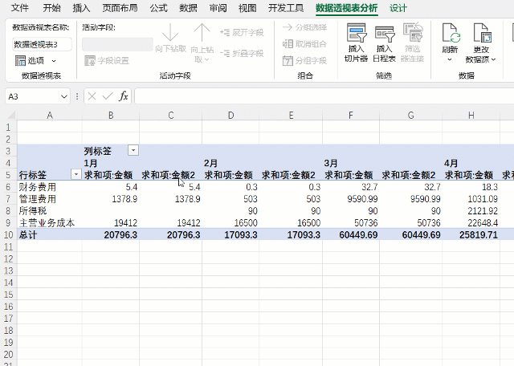Switch to the Design (设计) ribbon tab
This screenshot has width=514, height=366.
(x=398, y=8)
